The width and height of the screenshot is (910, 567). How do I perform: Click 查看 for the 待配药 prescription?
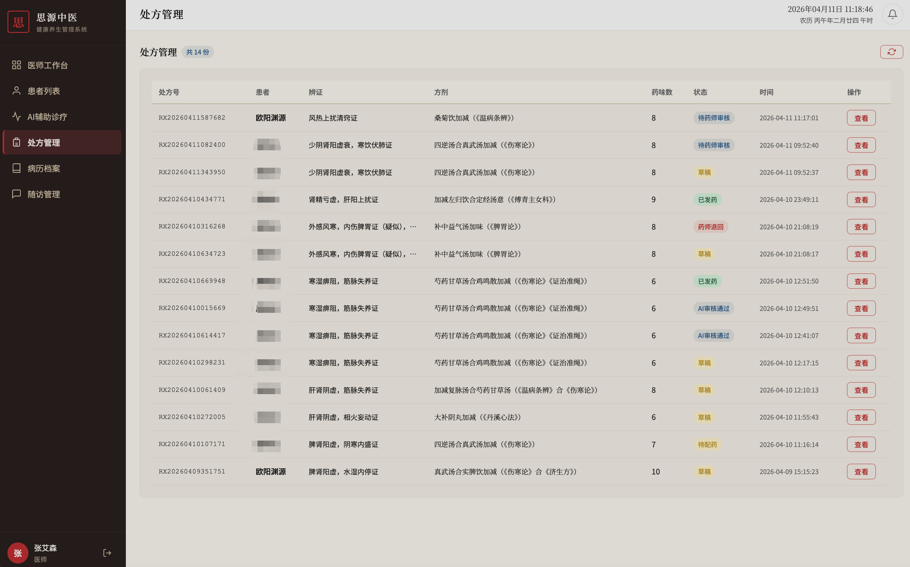pos(861,444)
